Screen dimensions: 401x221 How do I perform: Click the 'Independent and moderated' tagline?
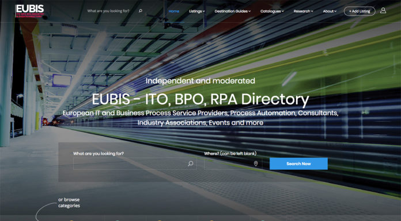(200, 81)
